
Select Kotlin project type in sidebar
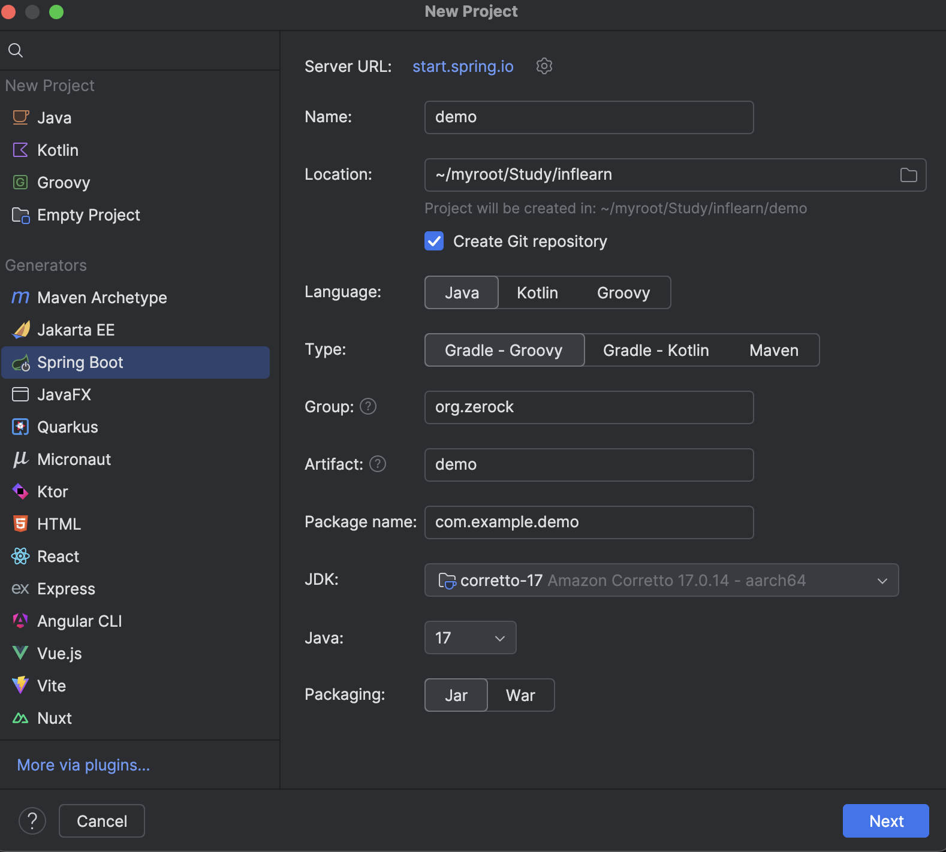pyautogui.click(x=135, y=150)
